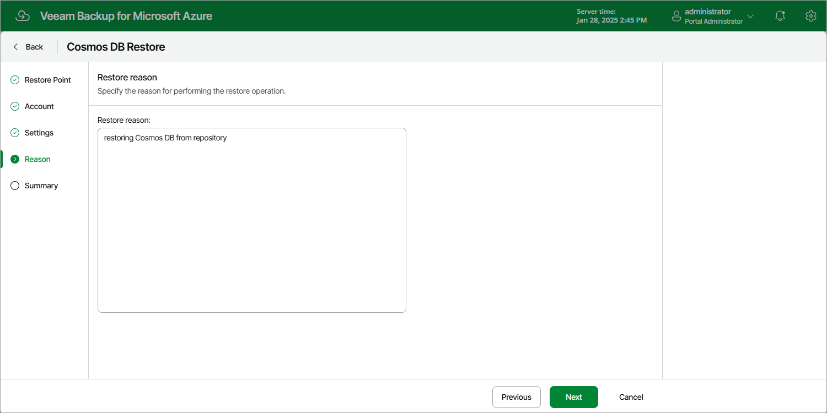Click the Previous button
827x413 pixels.
pos(517,397)
